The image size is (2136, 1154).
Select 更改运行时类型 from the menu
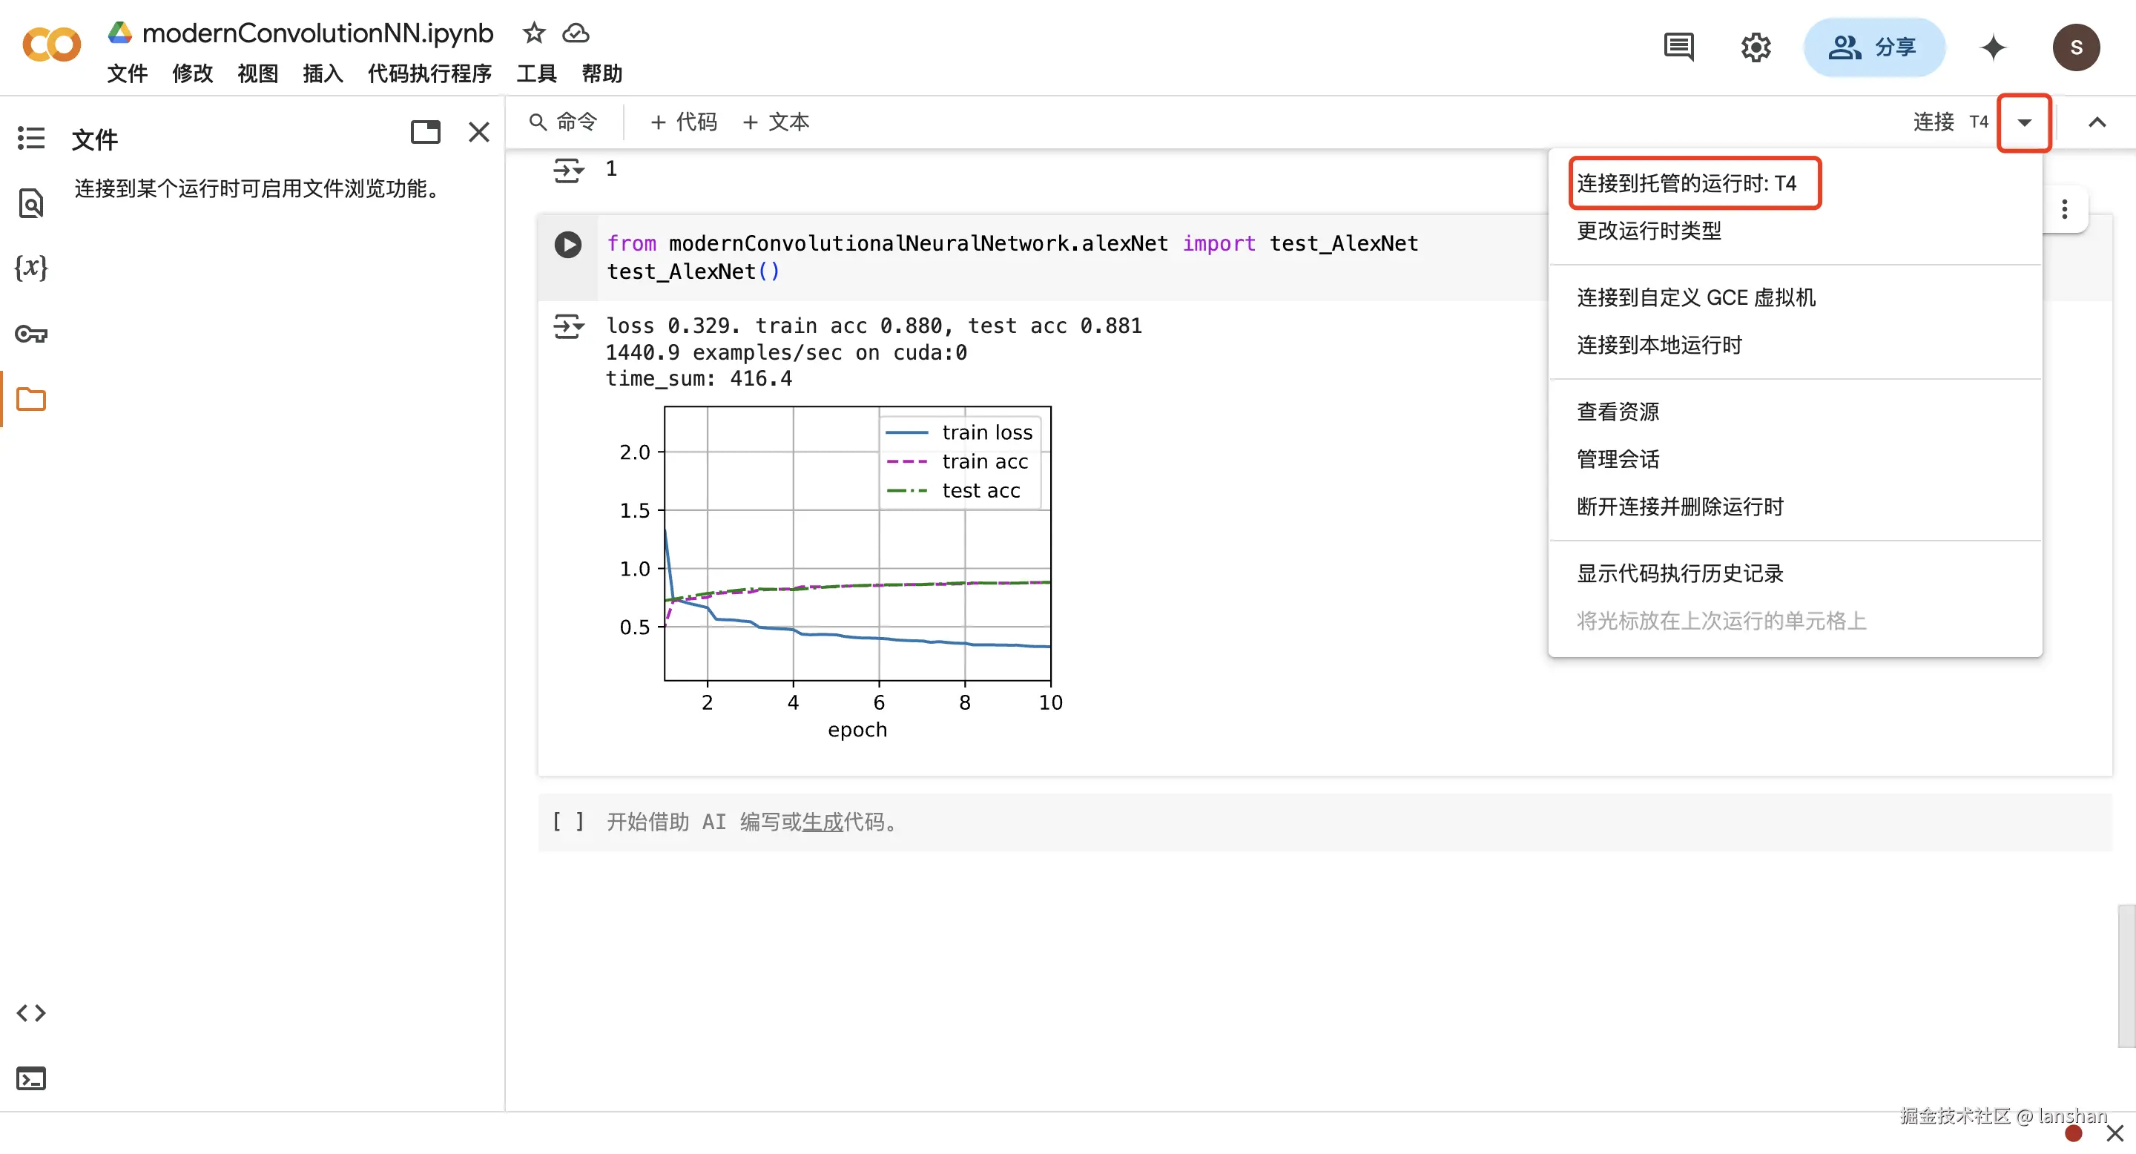pos(1649,231)
